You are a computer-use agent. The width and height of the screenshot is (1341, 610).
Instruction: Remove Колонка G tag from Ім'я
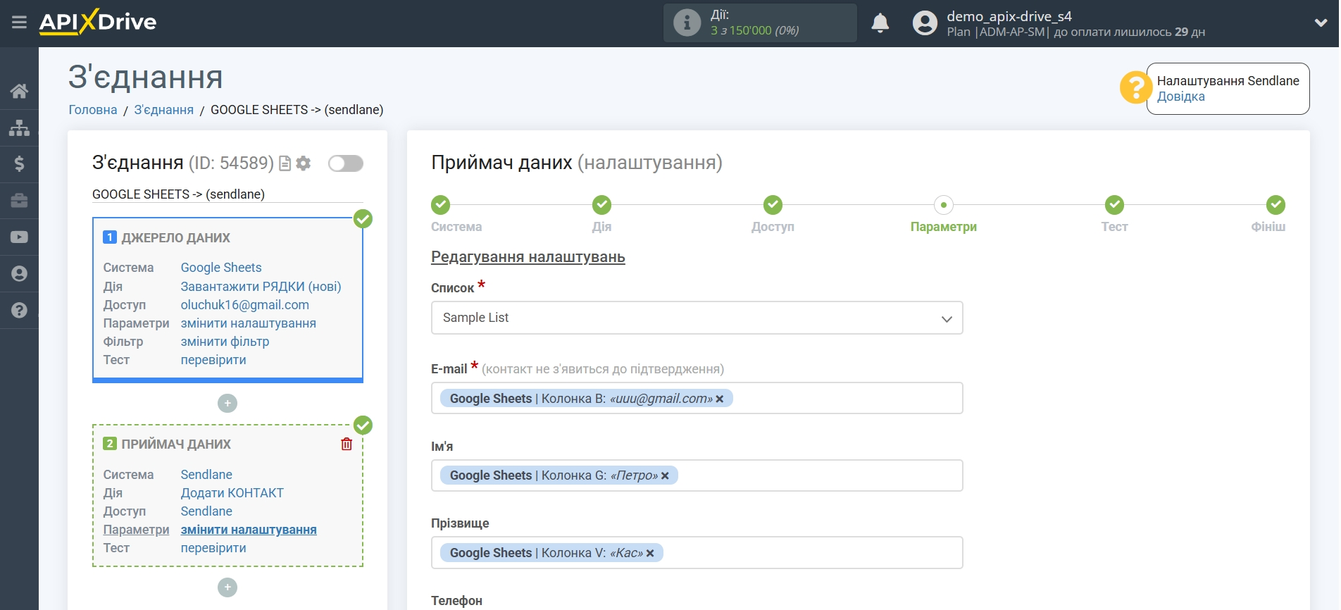pos(665,475)
